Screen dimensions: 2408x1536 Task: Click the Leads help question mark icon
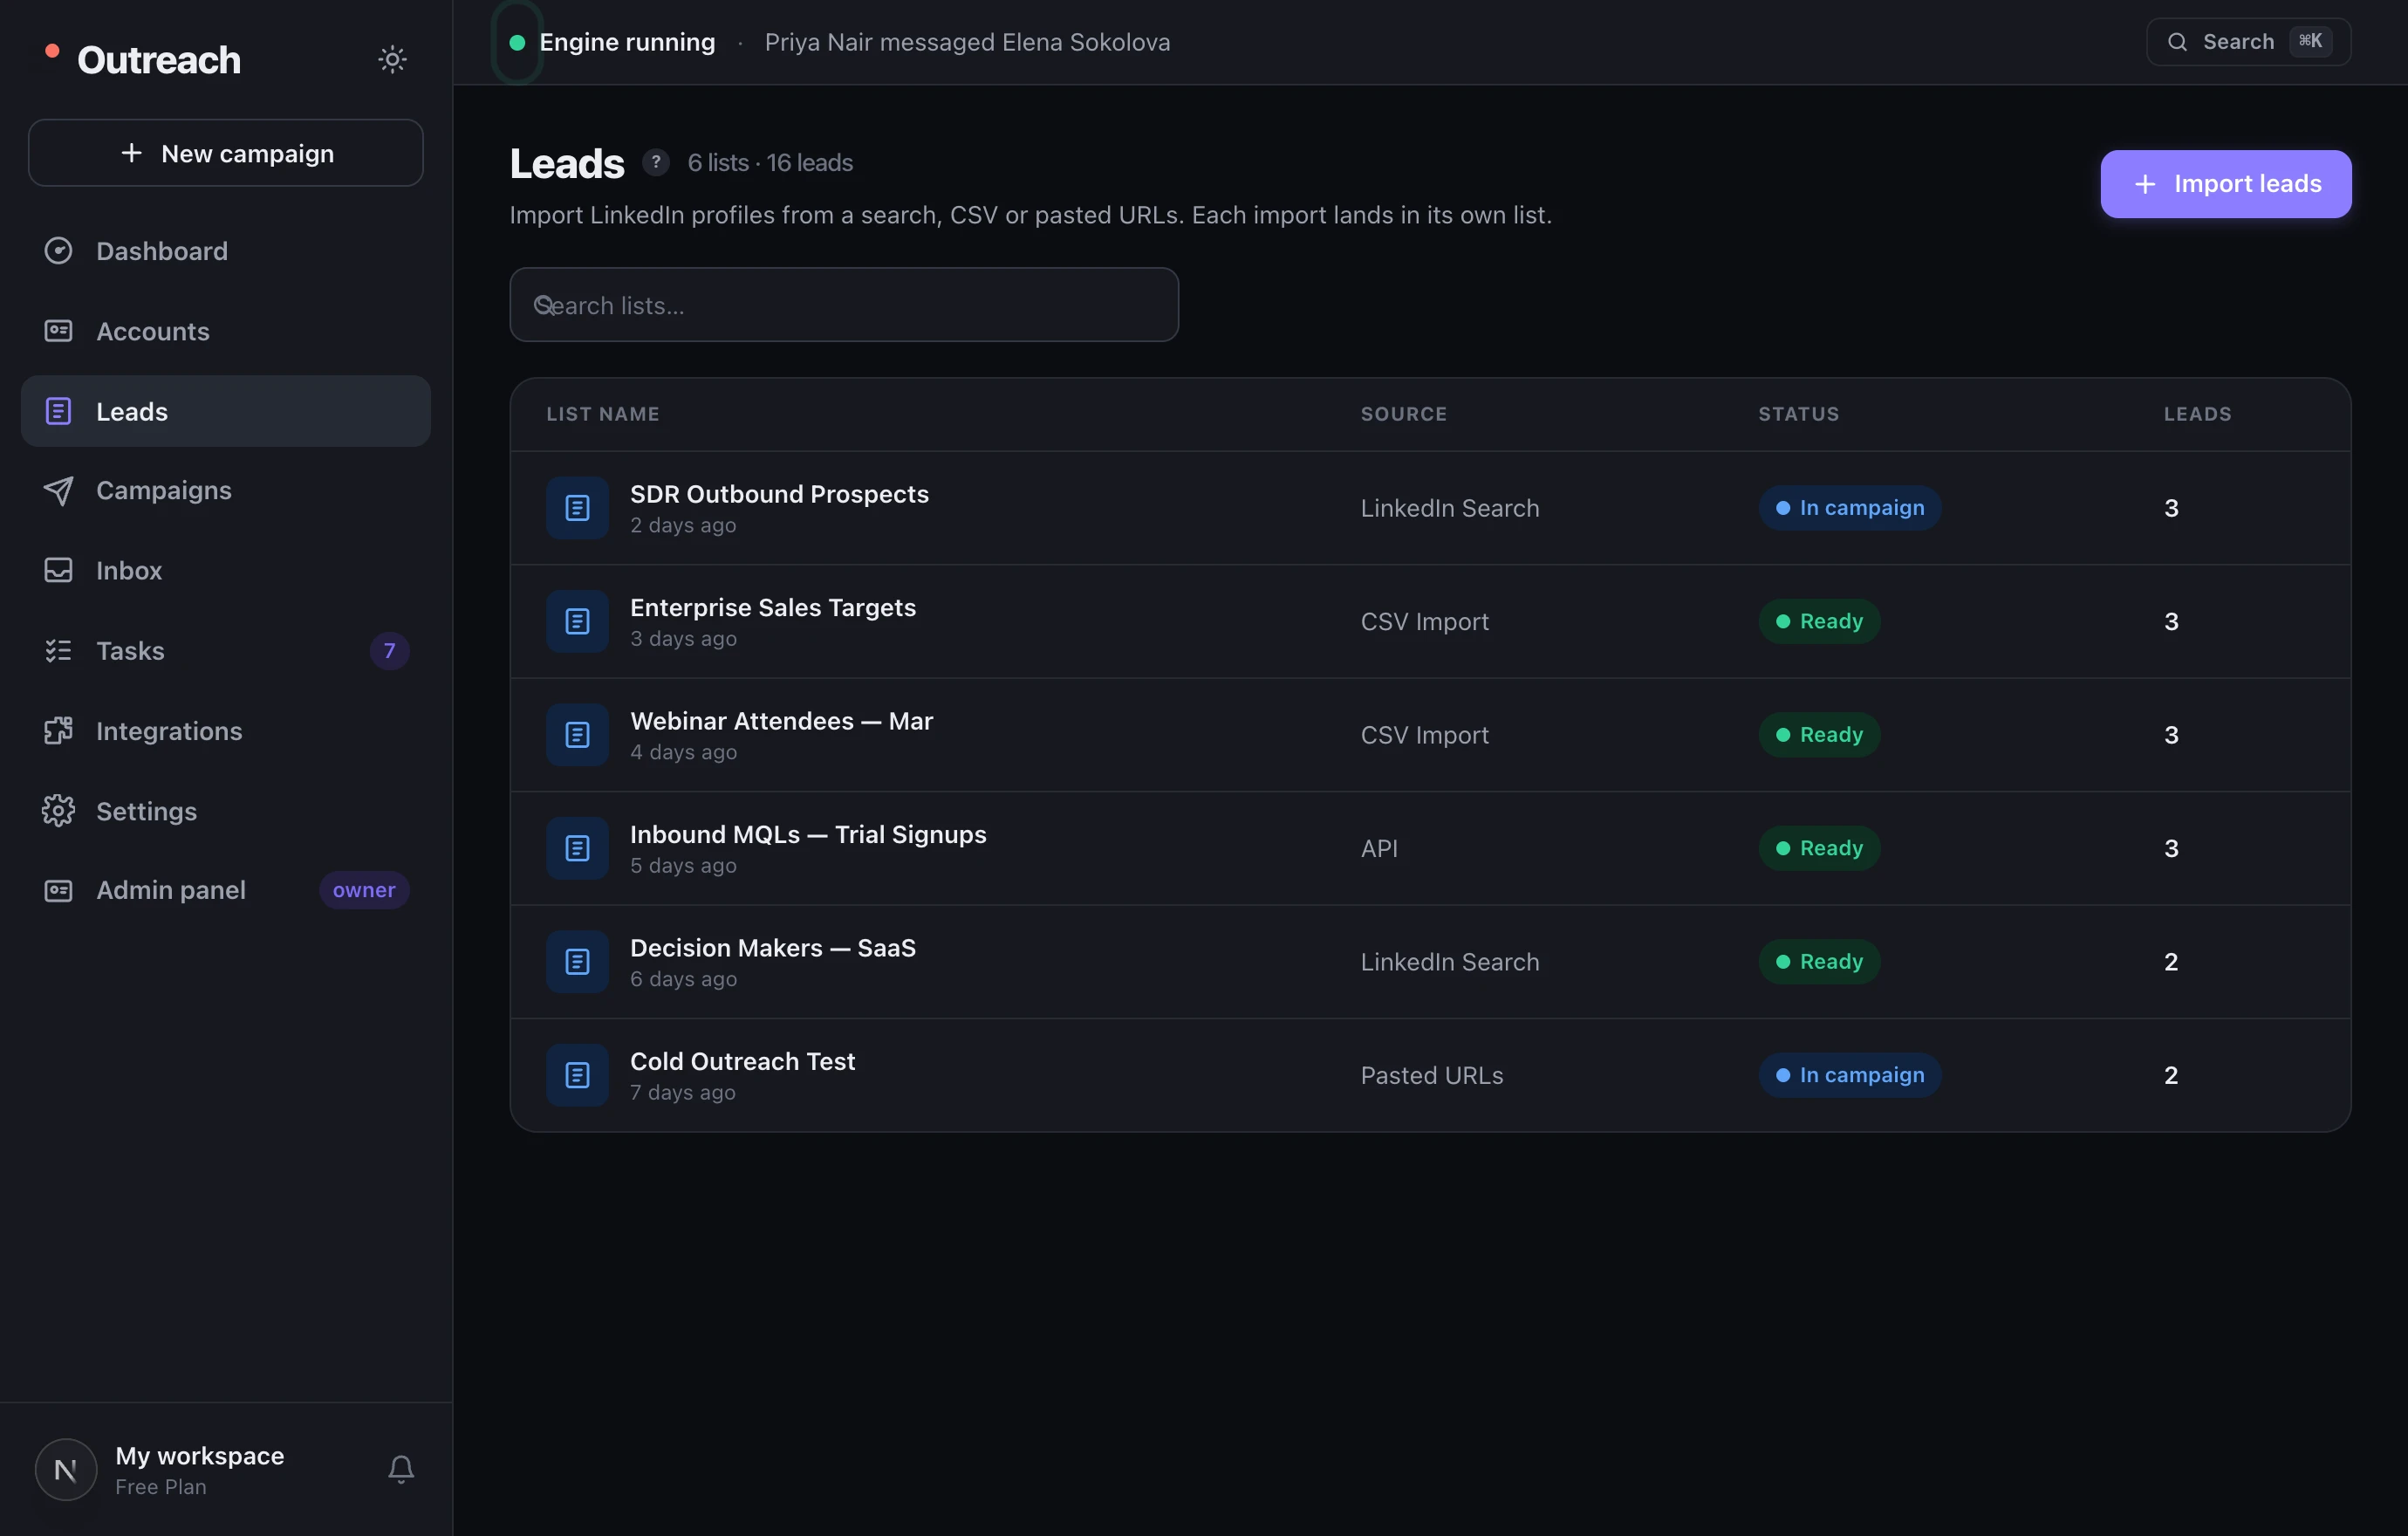[x=656, y=162]
